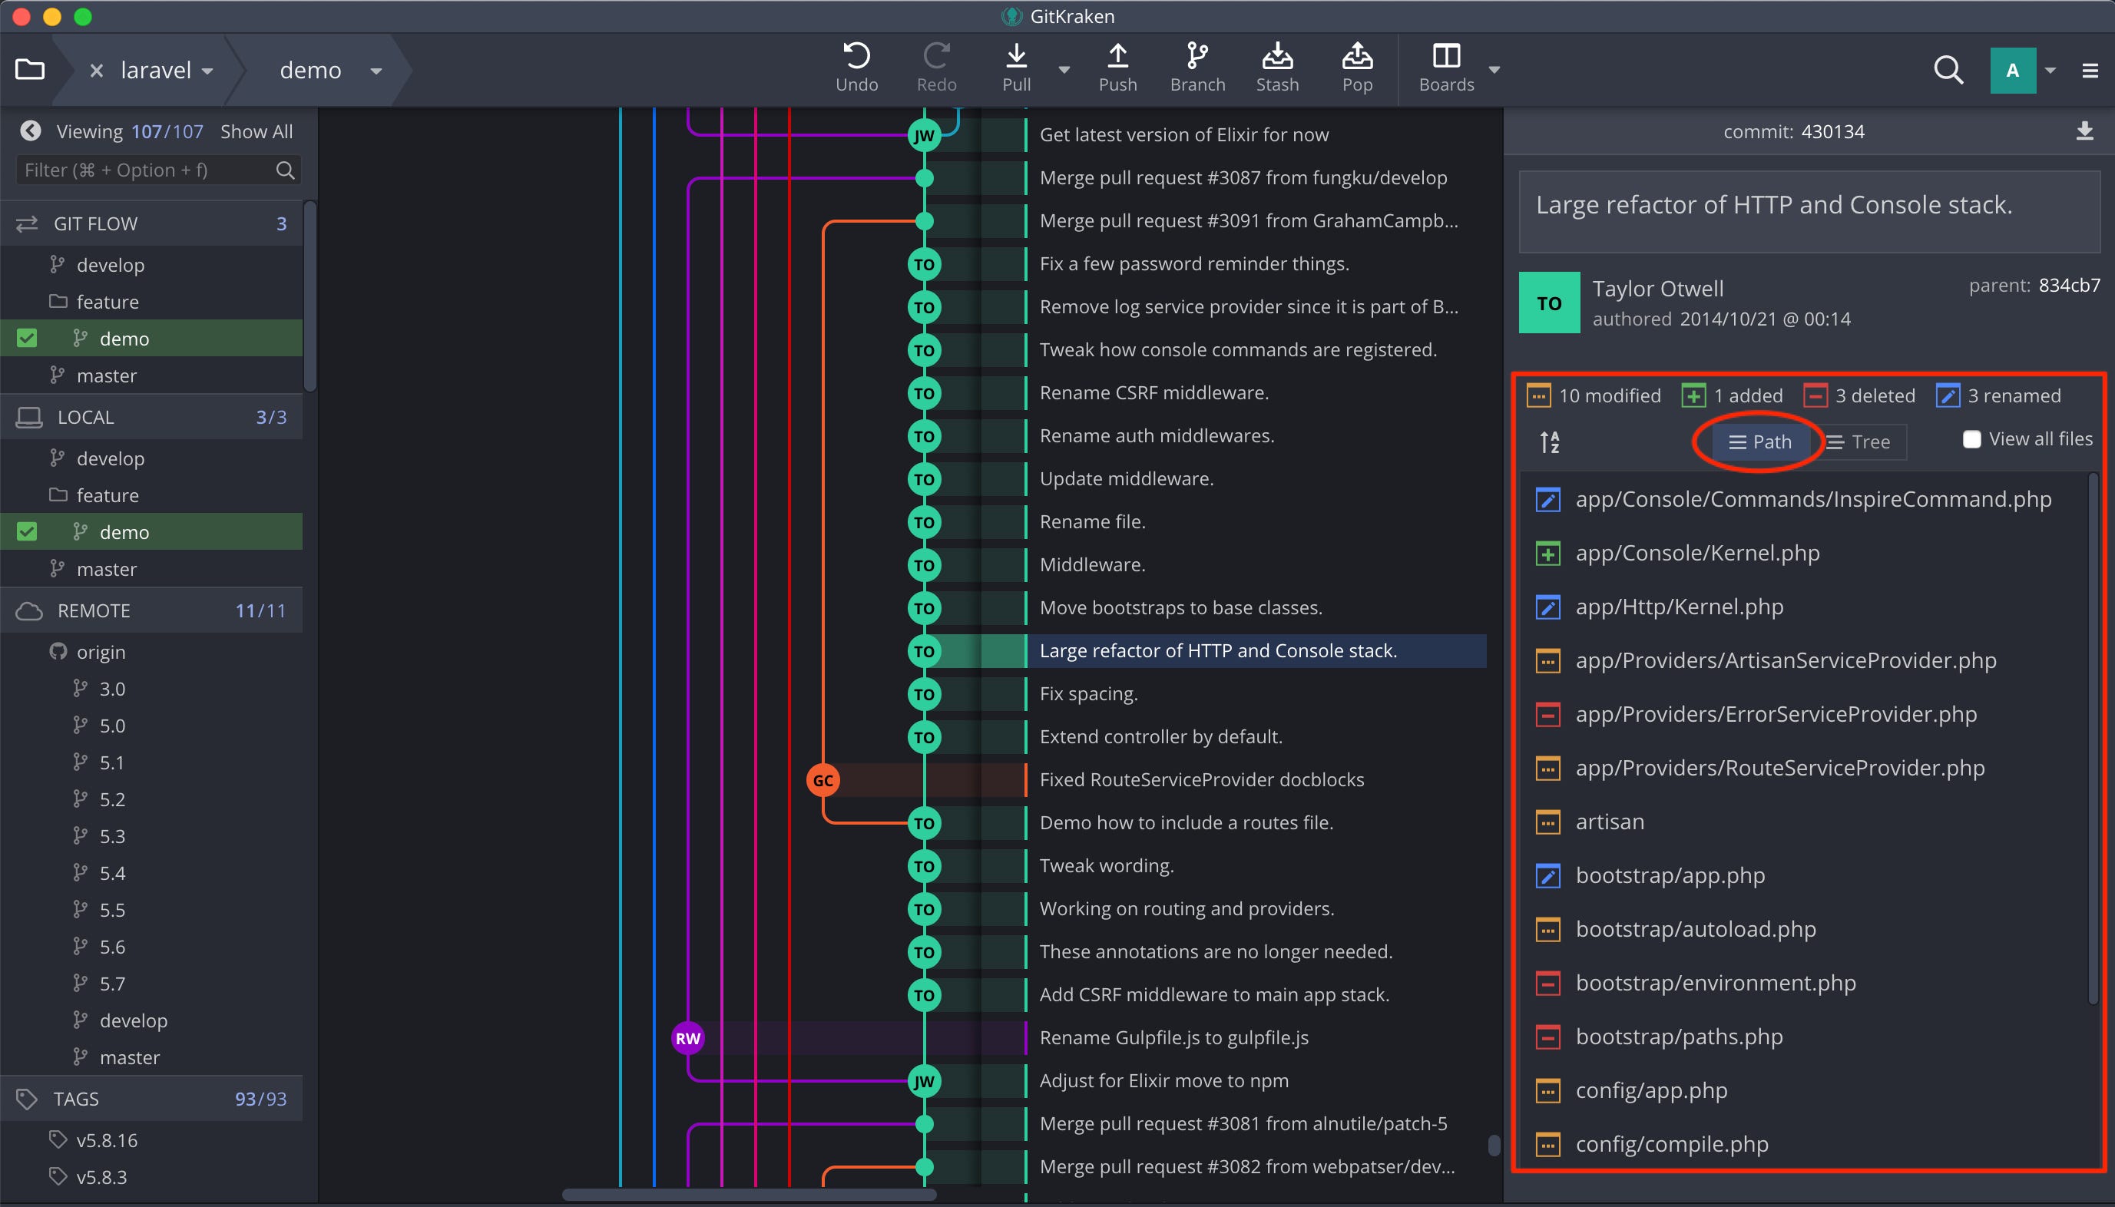Pop the stash using Pop icon
Image resolution: width=2115 pixels, height=1207 pixels.
pos(1356,56)
